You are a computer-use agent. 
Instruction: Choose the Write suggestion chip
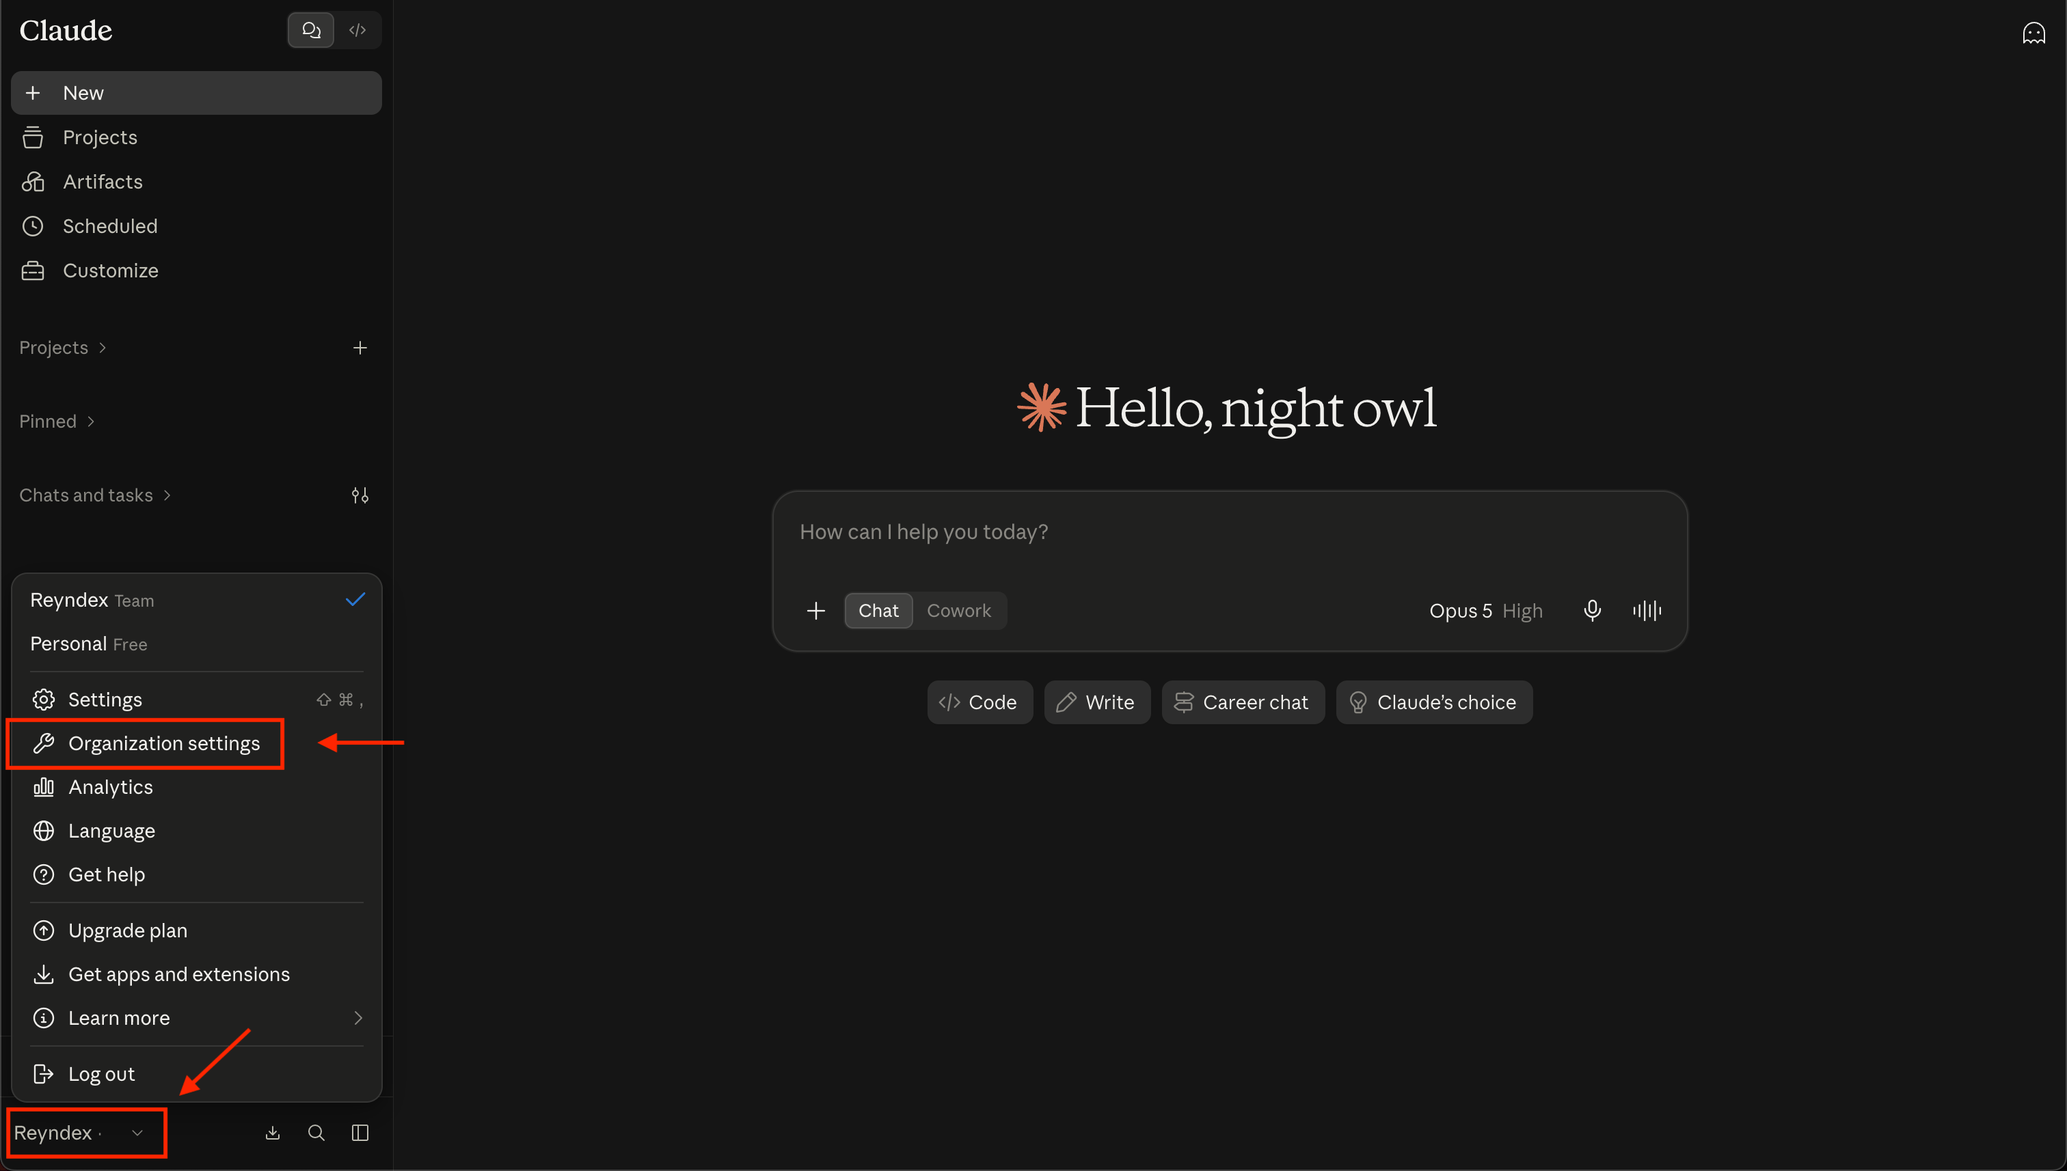pyautogui.click(x=1096, y=702)
